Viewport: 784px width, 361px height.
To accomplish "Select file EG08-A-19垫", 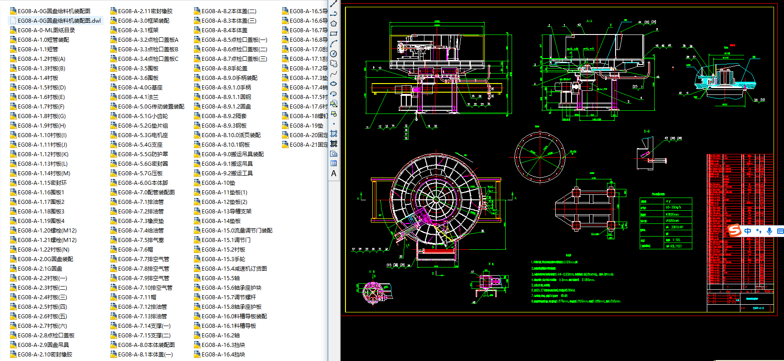I will coord(303,125).
